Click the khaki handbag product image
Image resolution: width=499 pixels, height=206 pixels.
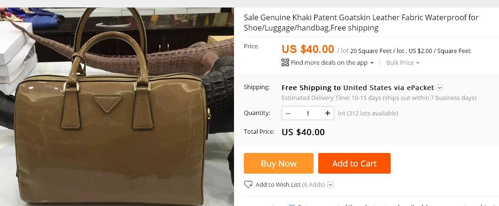tap(117, 107)
